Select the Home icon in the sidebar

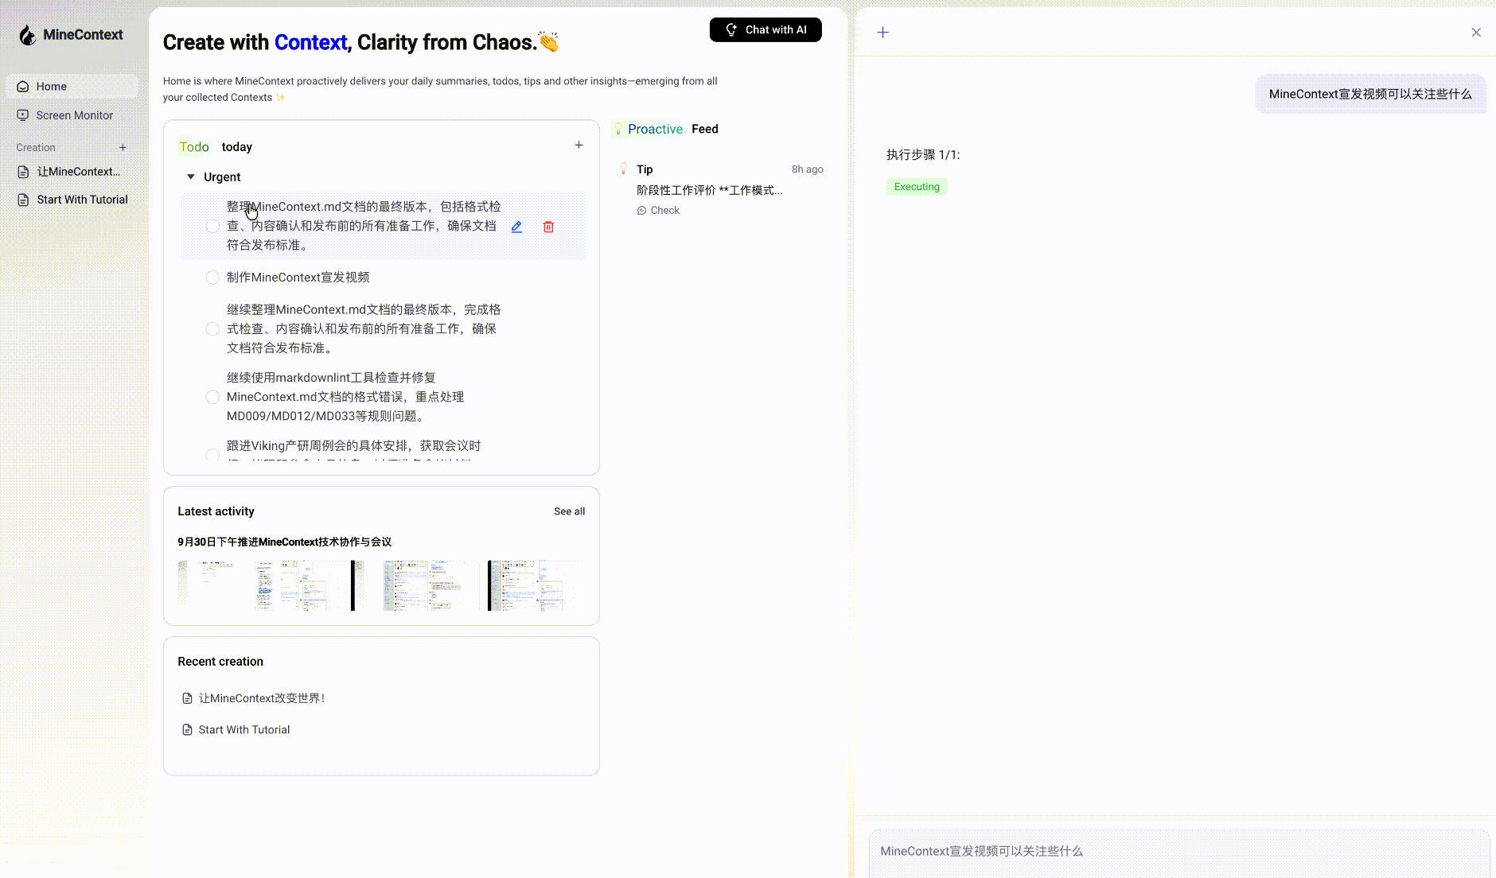(22, 86)
